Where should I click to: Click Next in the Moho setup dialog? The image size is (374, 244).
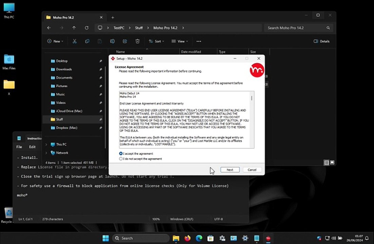230,170
